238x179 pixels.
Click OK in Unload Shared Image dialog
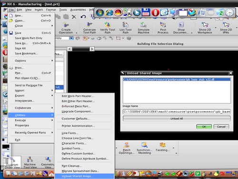[x=204, y=126]
